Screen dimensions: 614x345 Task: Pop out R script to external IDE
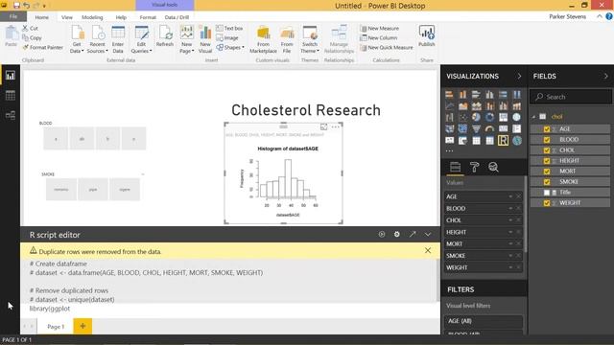click(413, 234)
